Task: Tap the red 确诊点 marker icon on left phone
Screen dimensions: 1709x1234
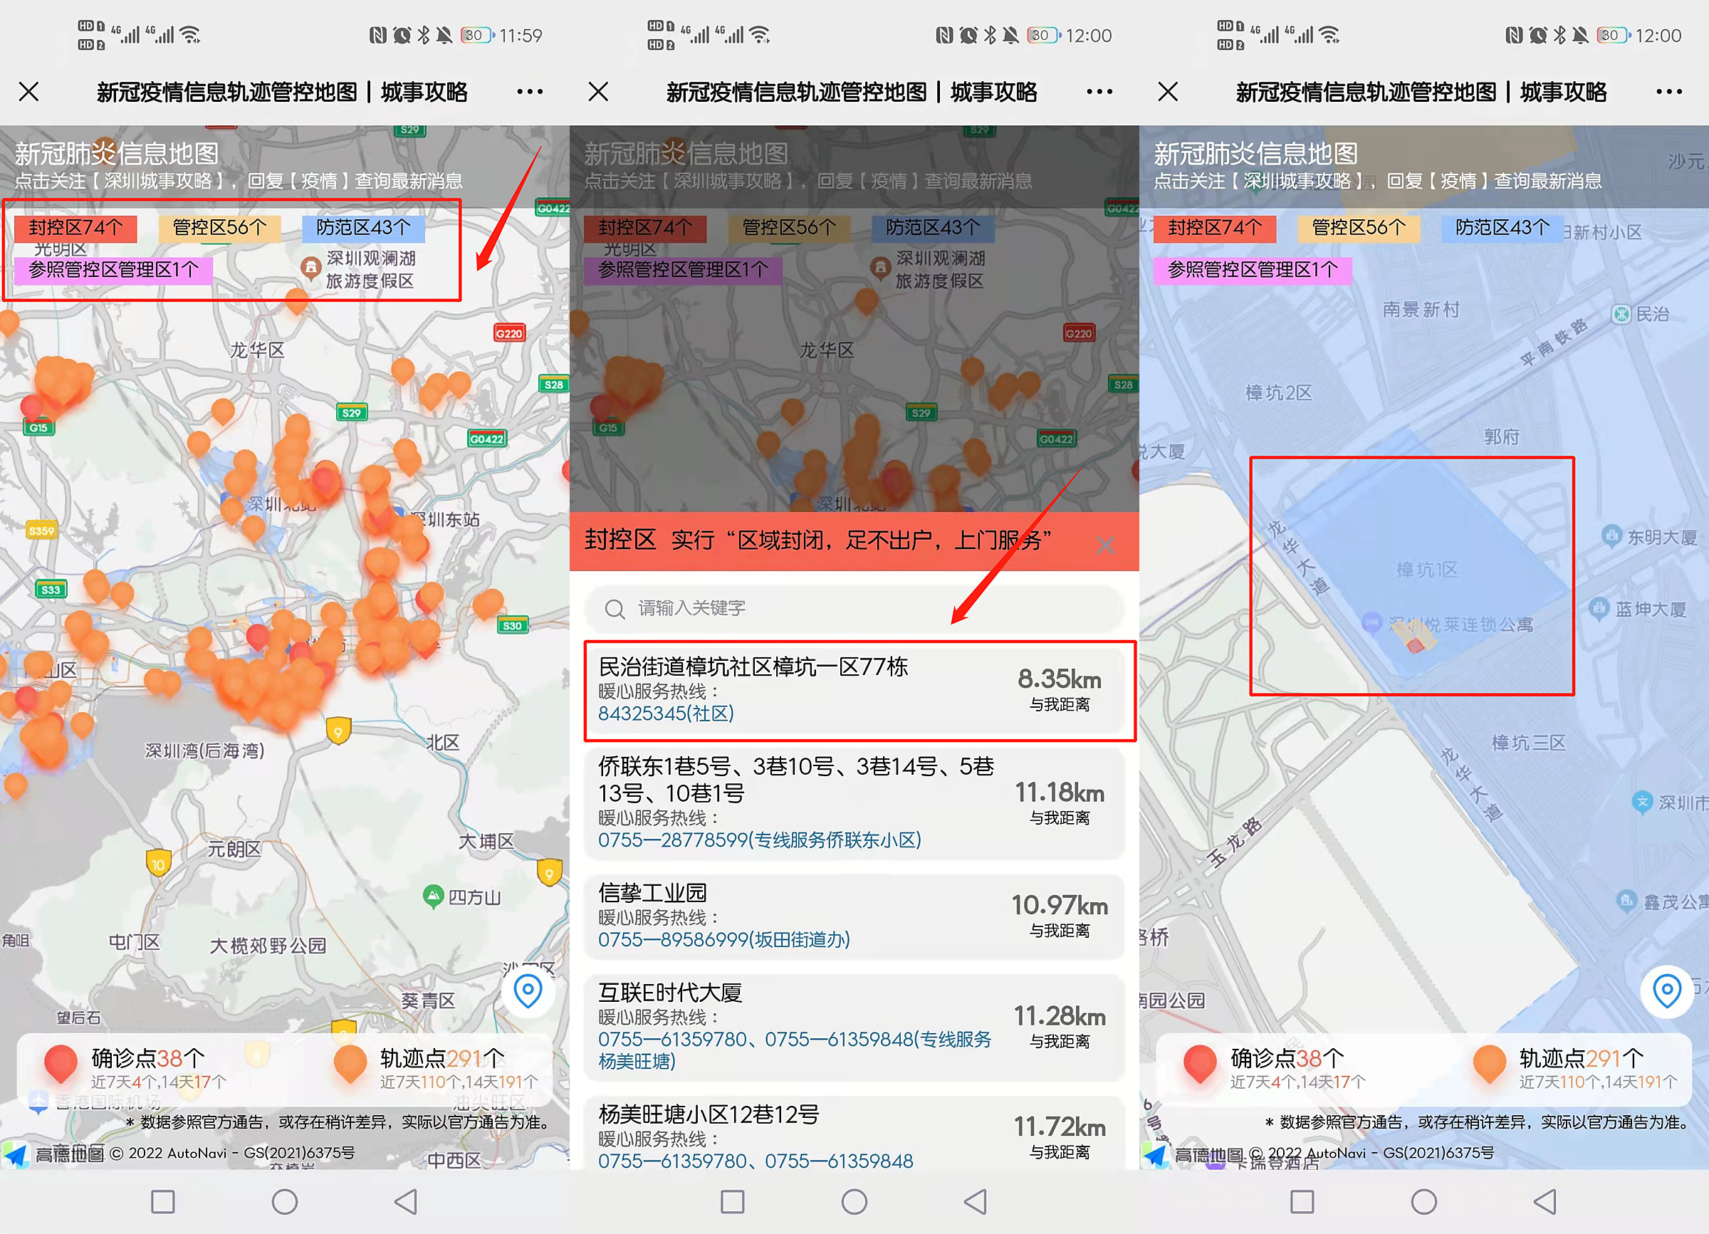Action: pos(61,1064)
